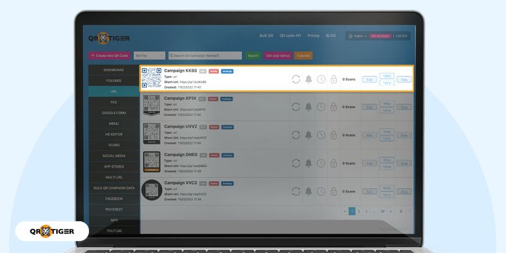
Task: Select Google Form in the sidebar
Action: (x=114, y=113)
